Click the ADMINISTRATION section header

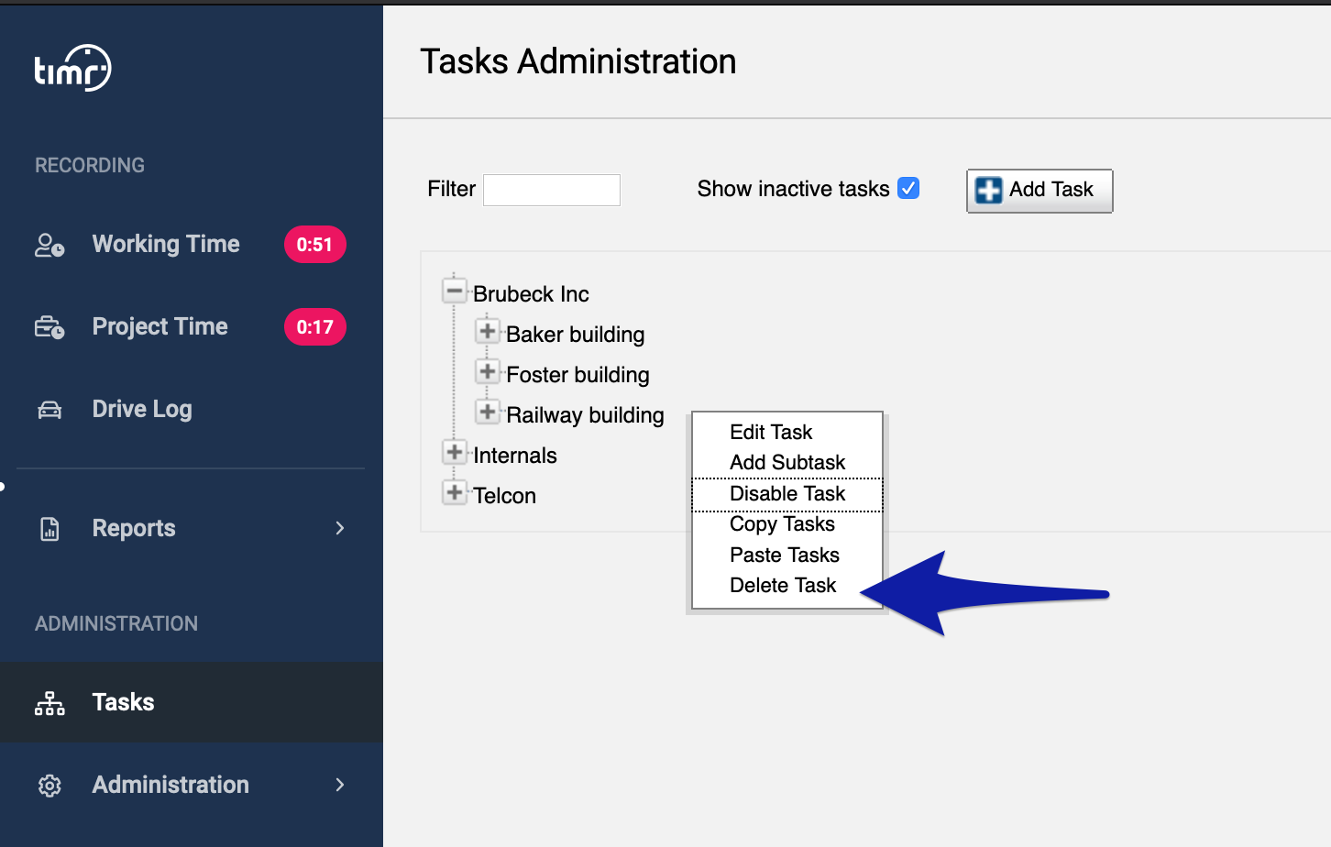tap(116, 623)
